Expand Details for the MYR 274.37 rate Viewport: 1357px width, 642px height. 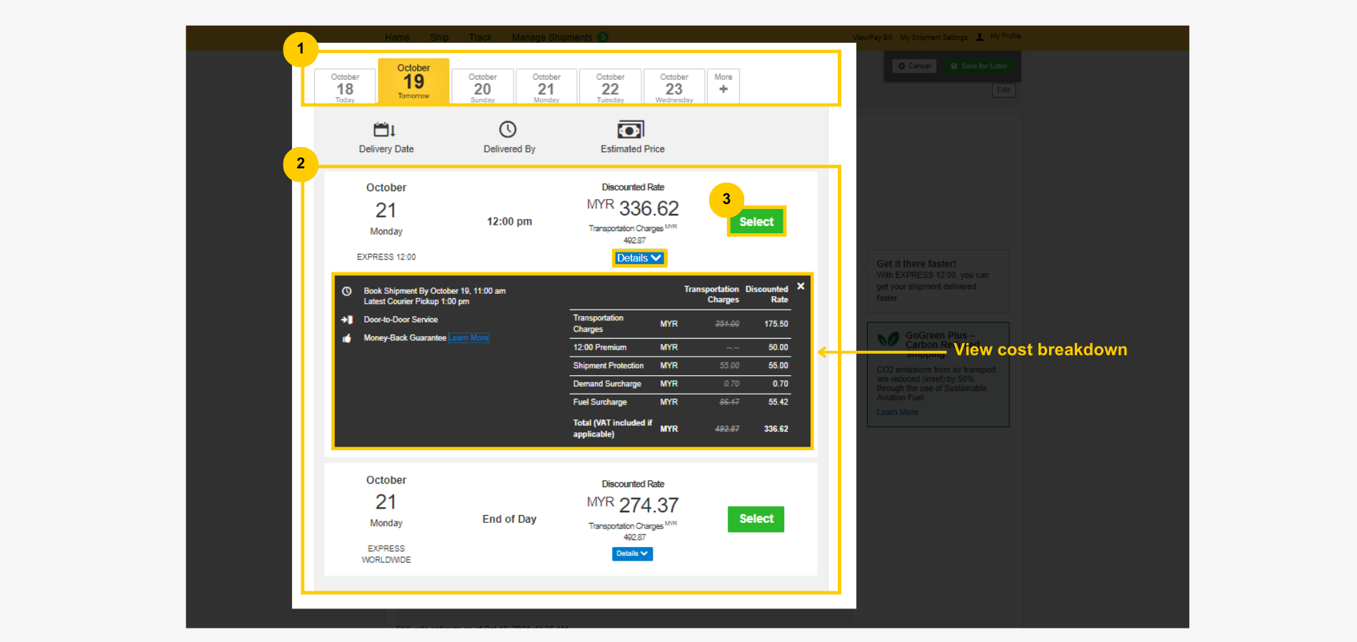click(x=632, y=554)
